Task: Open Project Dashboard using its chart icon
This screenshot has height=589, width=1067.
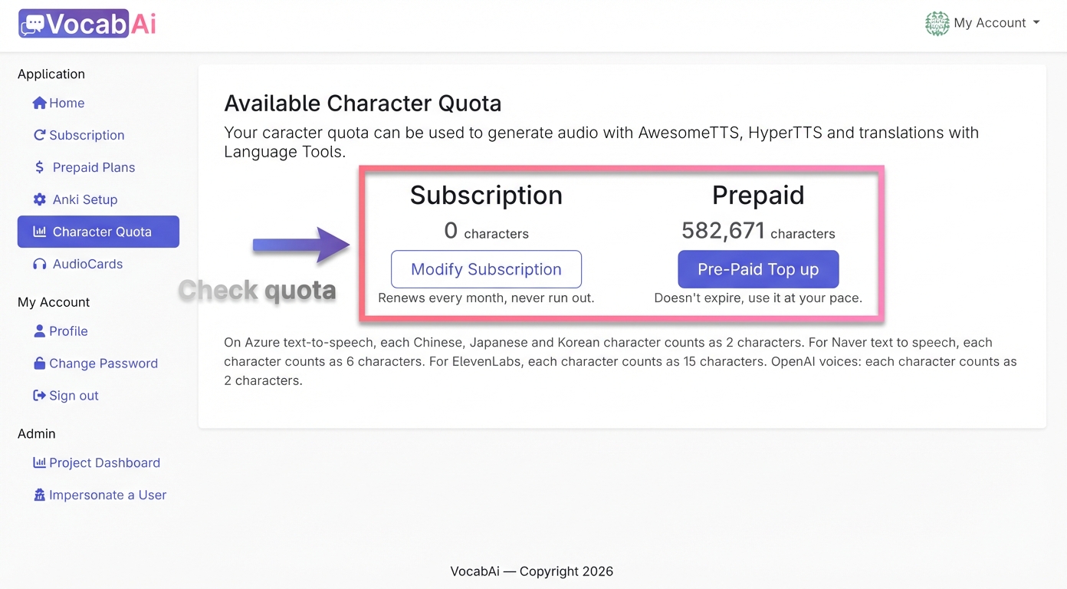Action: tap(39, 462)
